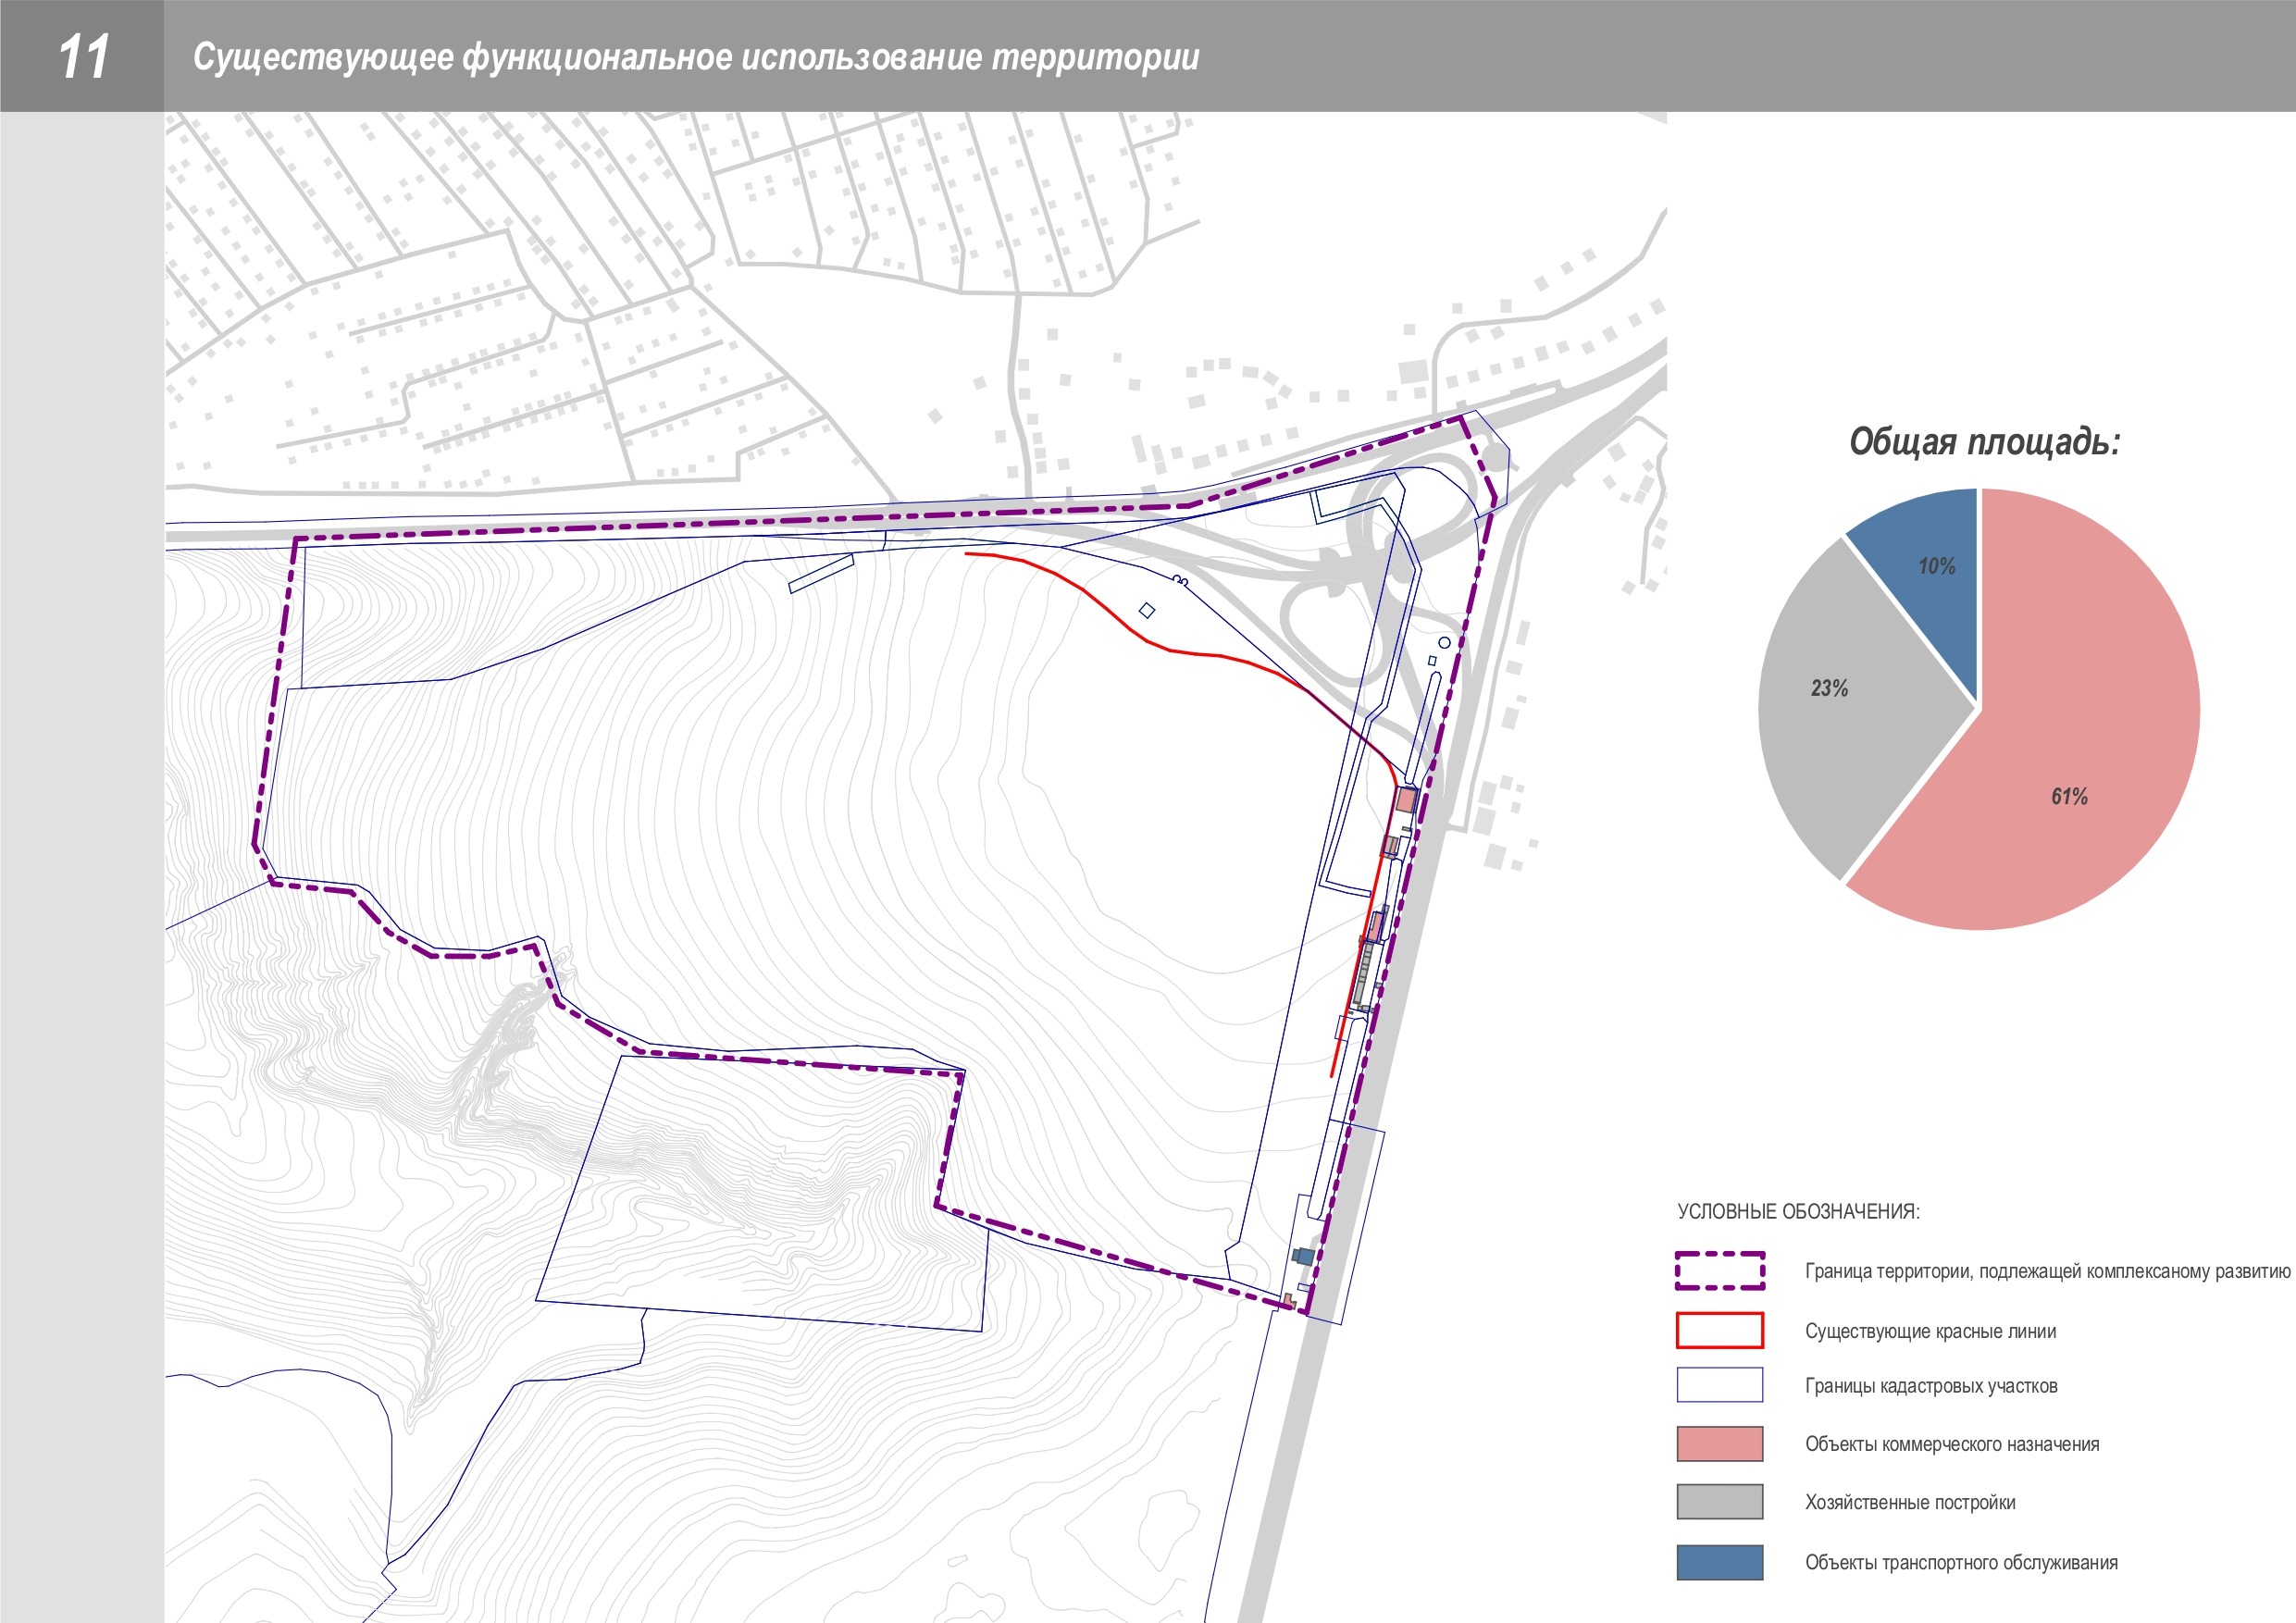
Task: Click the header title 'Существующее функциональное использование территории'
Action: click(695, 57)
